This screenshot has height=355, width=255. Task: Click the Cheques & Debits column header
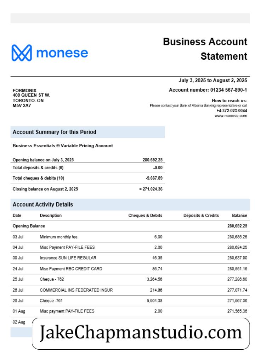pos(145,215)
